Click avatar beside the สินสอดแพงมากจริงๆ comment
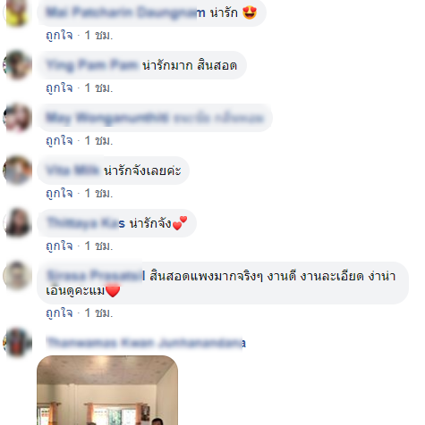Image resolution: width=425 pixels, height=425 pixels. coord(17,276)
